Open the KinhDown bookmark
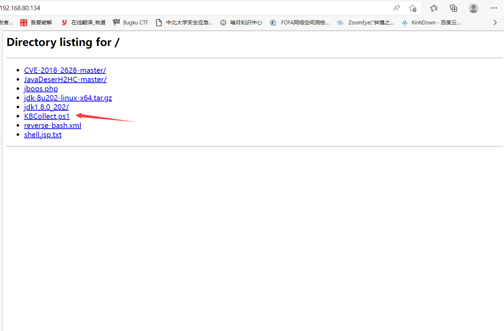 tap(431, 23)
